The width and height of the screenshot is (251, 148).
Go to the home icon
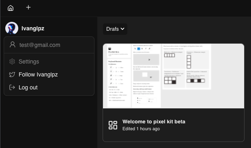coord(11,8)
